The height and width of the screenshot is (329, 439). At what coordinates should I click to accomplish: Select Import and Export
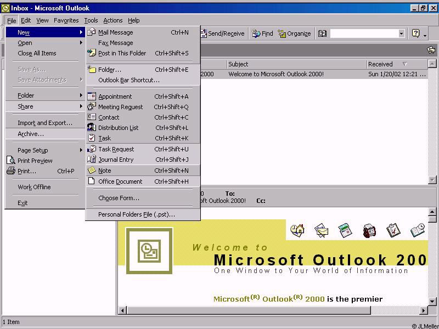point(46,123)
